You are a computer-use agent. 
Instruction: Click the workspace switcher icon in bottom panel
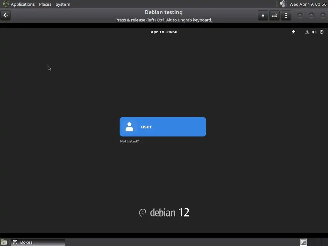[303, 242]
